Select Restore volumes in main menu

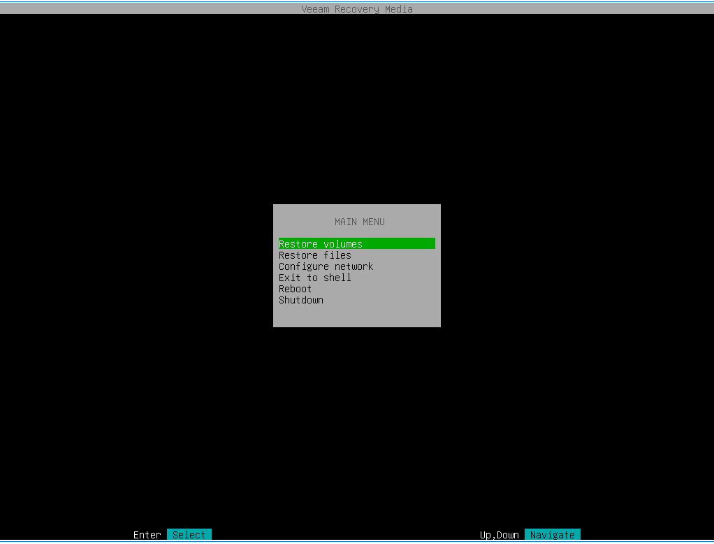point(356,244)
